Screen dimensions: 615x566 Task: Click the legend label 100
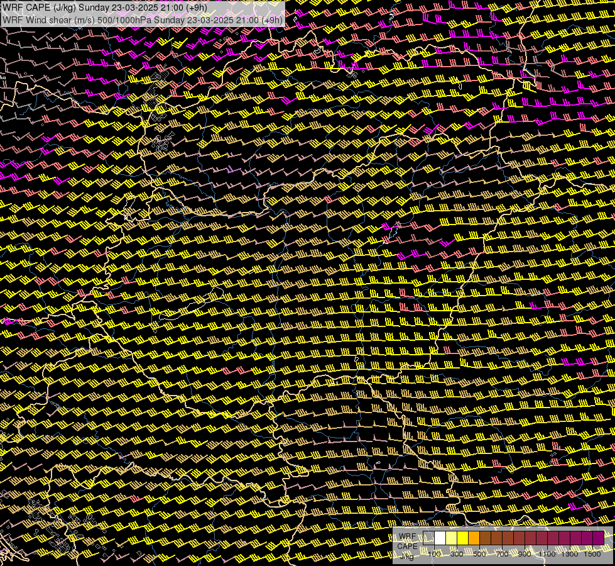434,554
